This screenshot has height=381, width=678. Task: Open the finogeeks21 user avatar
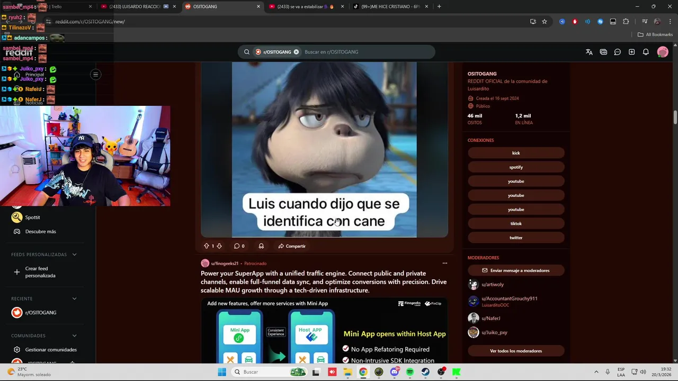pos(205,263)
